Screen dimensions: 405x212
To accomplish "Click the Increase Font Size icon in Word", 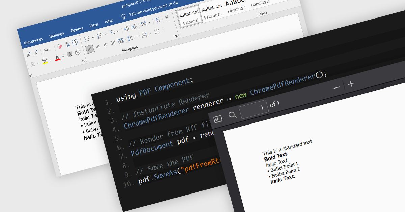I will click(x=28, y=54).
